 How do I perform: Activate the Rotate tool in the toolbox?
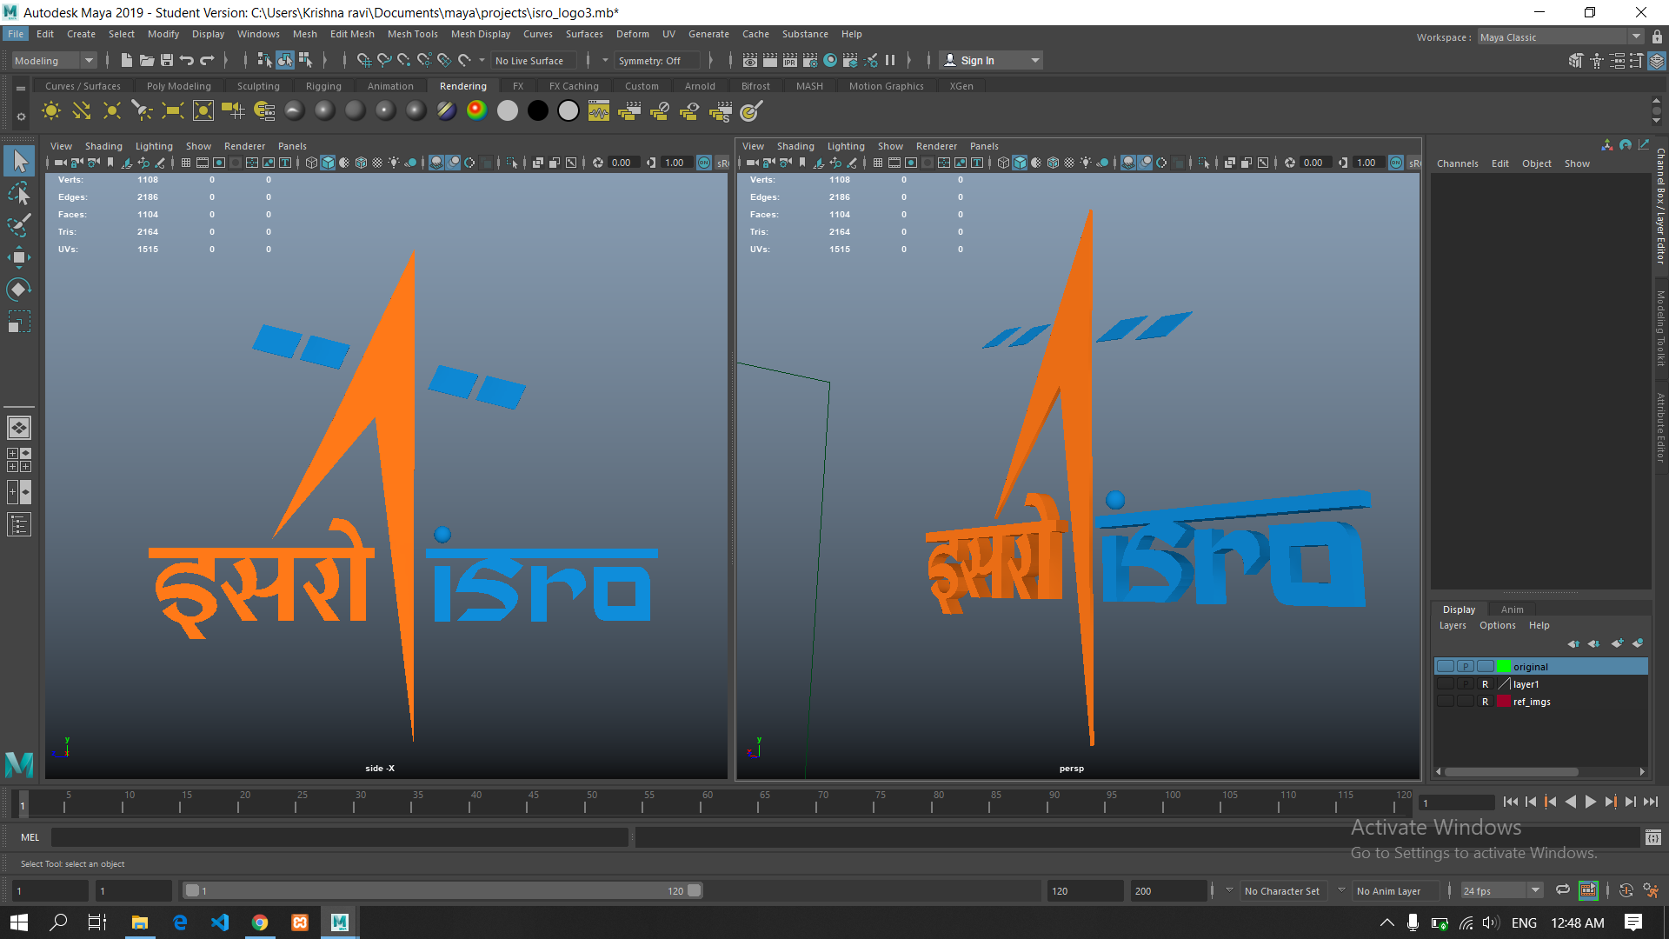pos(19,289)
